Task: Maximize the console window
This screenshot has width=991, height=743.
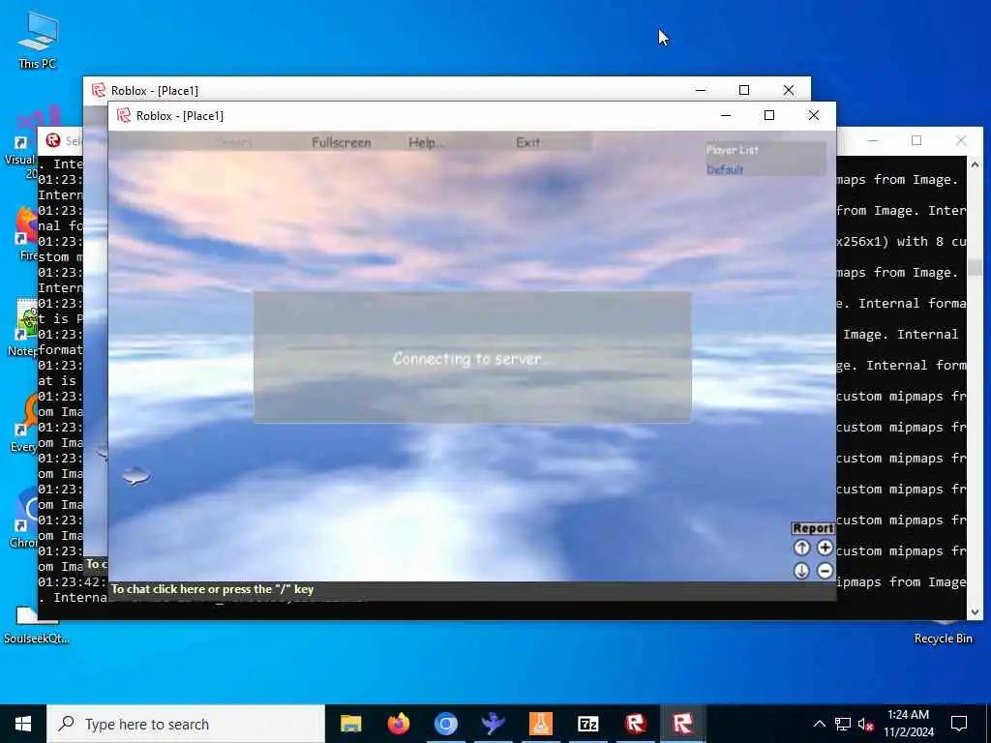Action: (916, 140)
